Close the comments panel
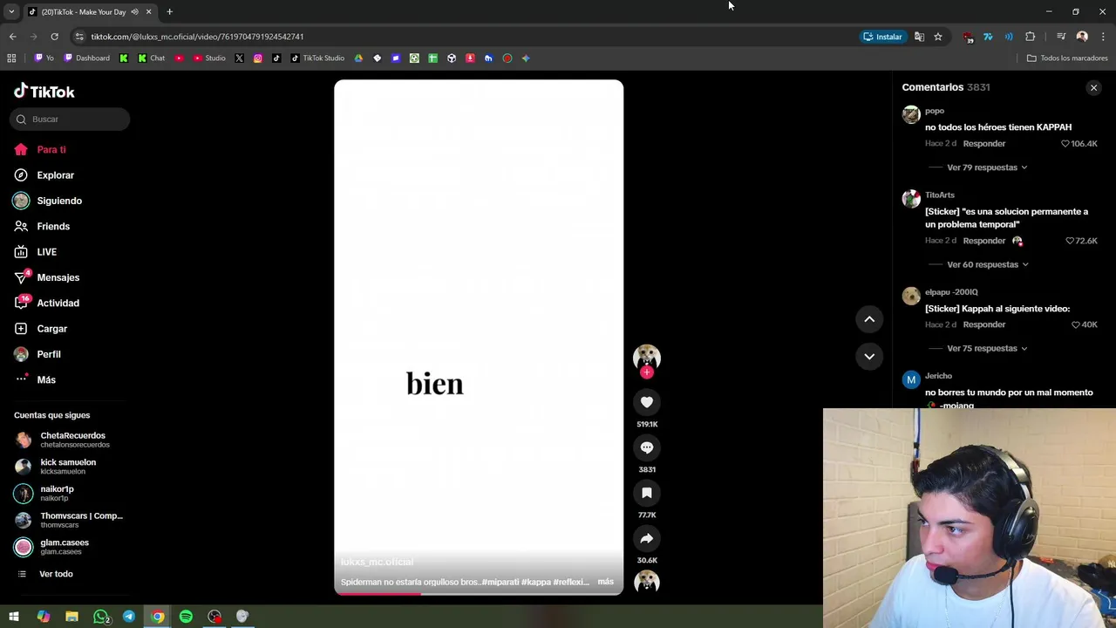The height and width of the screenshot is (628, 1116). (x=1093, y=87)
